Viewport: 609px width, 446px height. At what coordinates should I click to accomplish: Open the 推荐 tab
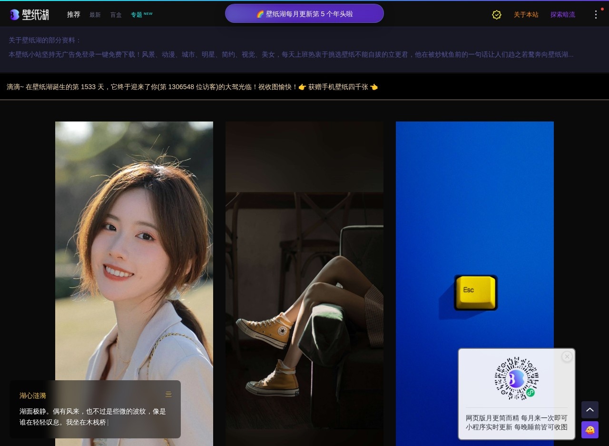[x=74, y=15]
